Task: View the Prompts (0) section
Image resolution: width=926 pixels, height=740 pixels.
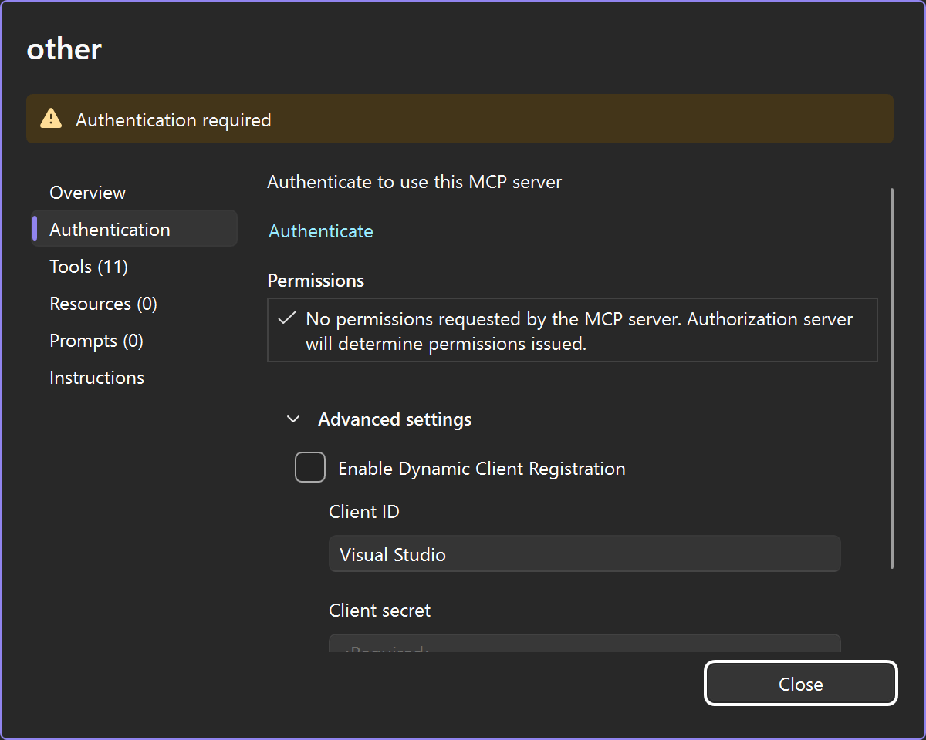Action: (96, 340)
